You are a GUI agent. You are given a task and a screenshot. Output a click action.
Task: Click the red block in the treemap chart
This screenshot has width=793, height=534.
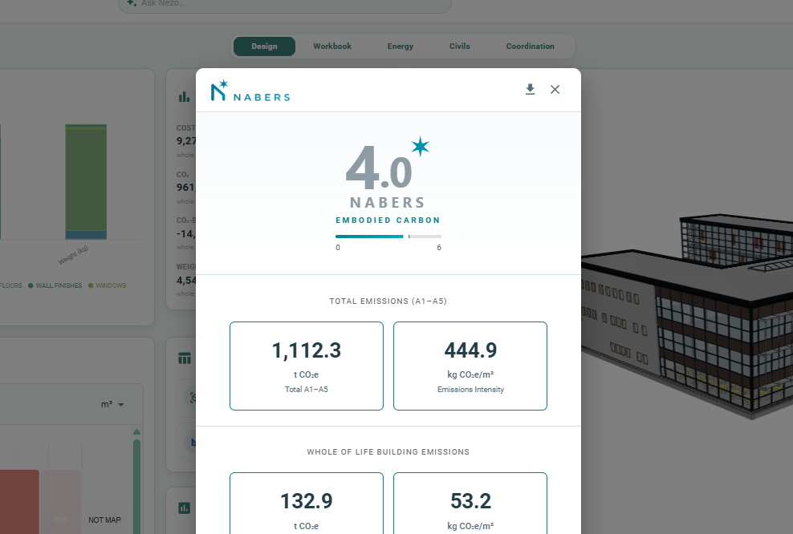pos(19,502)
